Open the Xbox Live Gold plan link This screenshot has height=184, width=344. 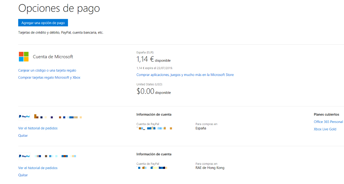coord(325,129)
